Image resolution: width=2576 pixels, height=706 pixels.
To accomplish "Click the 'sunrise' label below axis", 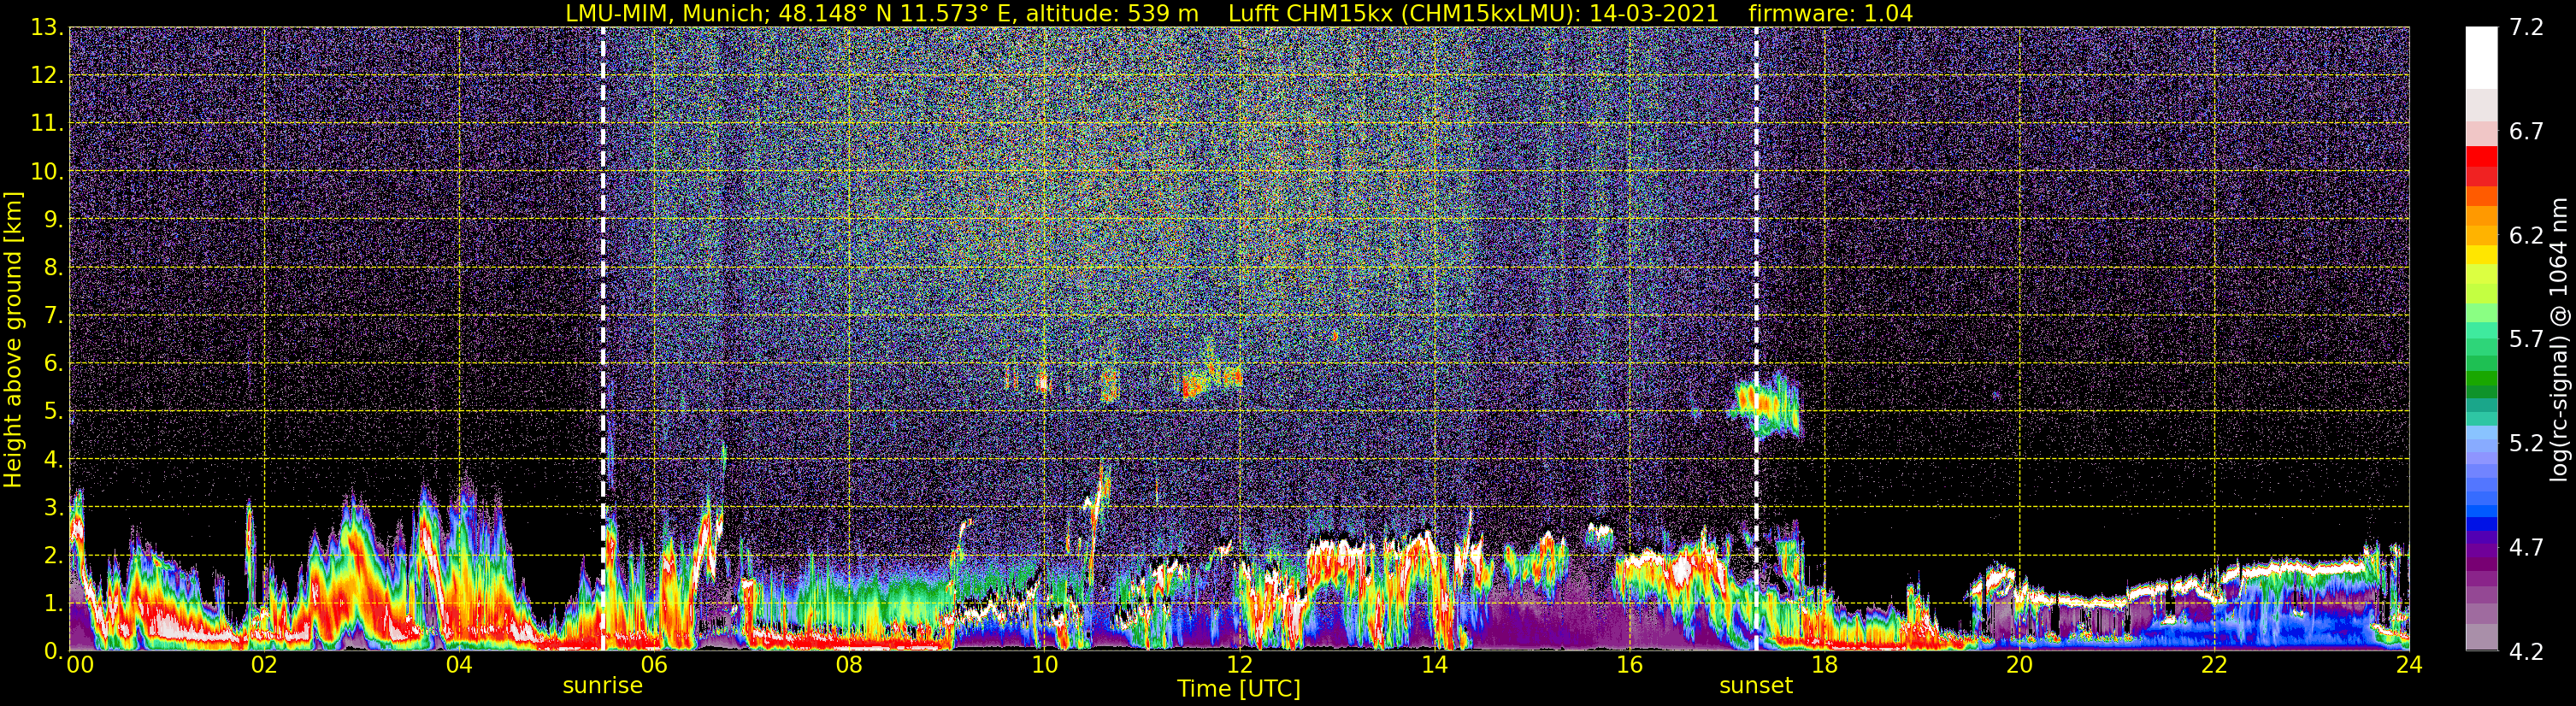I will coord(602,686).
